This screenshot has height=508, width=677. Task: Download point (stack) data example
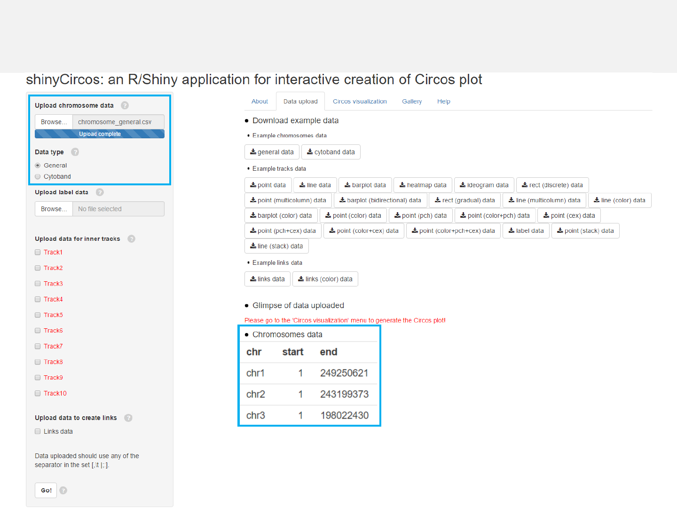(585, 231)
